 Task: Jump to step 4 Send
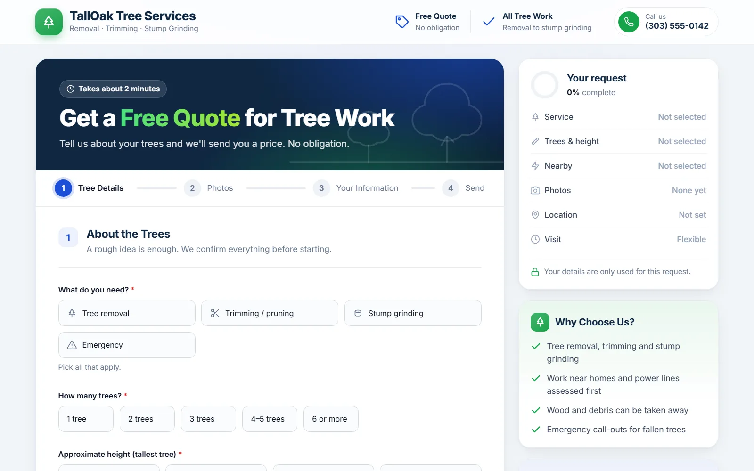(x=463, y=188)
